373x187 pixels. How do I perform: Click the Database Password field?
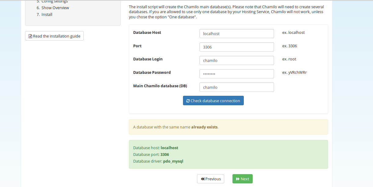click(x=237, y=74)
